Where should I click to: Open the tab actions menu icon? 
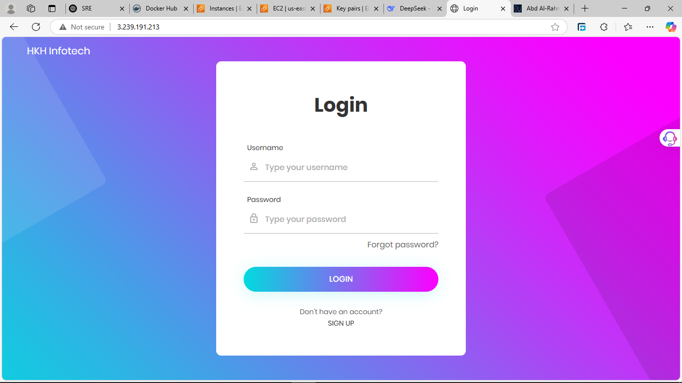click(x=52, y=8)
